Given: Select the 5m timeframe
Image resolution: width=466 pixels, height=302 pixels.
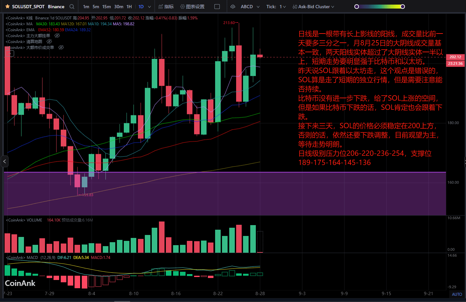Looking at the screenshot, I should 96,7.
